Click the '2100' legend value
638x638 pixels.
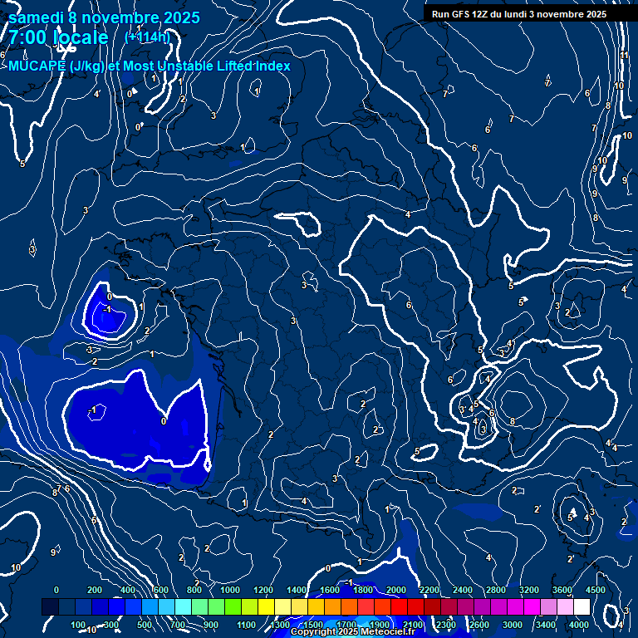413,625
